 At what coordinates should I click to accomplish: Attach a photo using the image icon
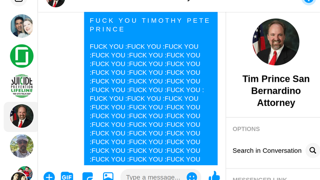[108, 176]
